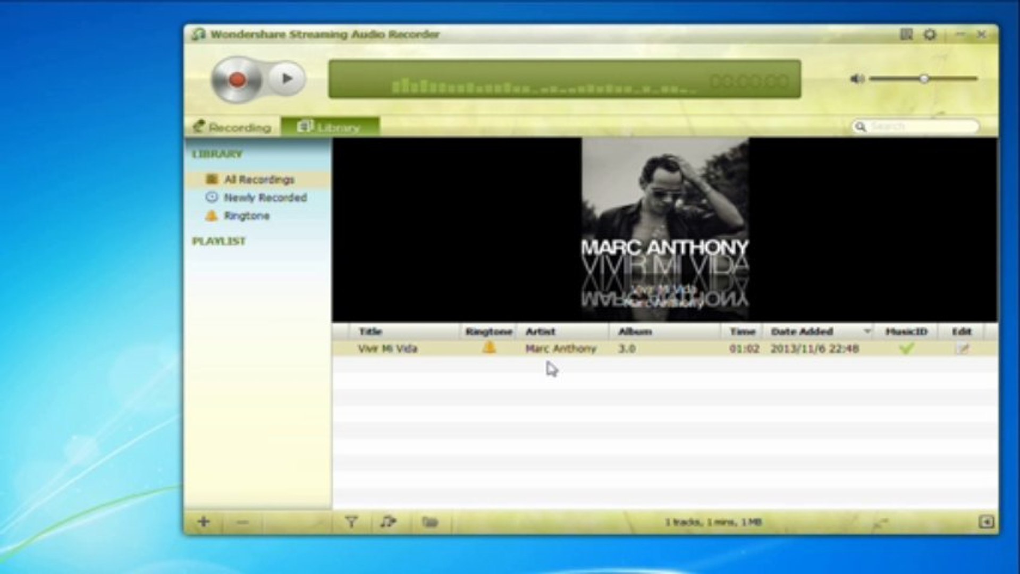Edit Vivir Mi Vida using the pencil icon
The height and width of the screenshot is (574, 1020).
click(x=963, y=348)
